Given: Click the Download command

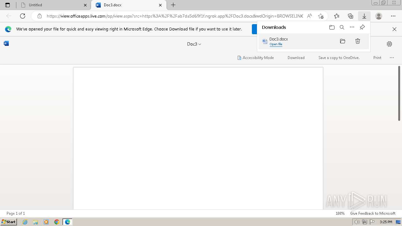Looking at the screenshot, I should click(x=296, y=58).
